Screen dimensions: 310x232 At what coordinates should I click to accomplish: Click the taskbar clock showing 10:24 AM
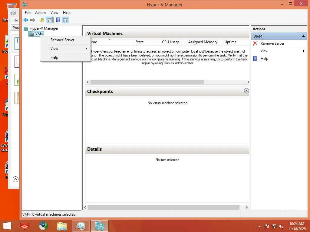click(x=297, y=224)
